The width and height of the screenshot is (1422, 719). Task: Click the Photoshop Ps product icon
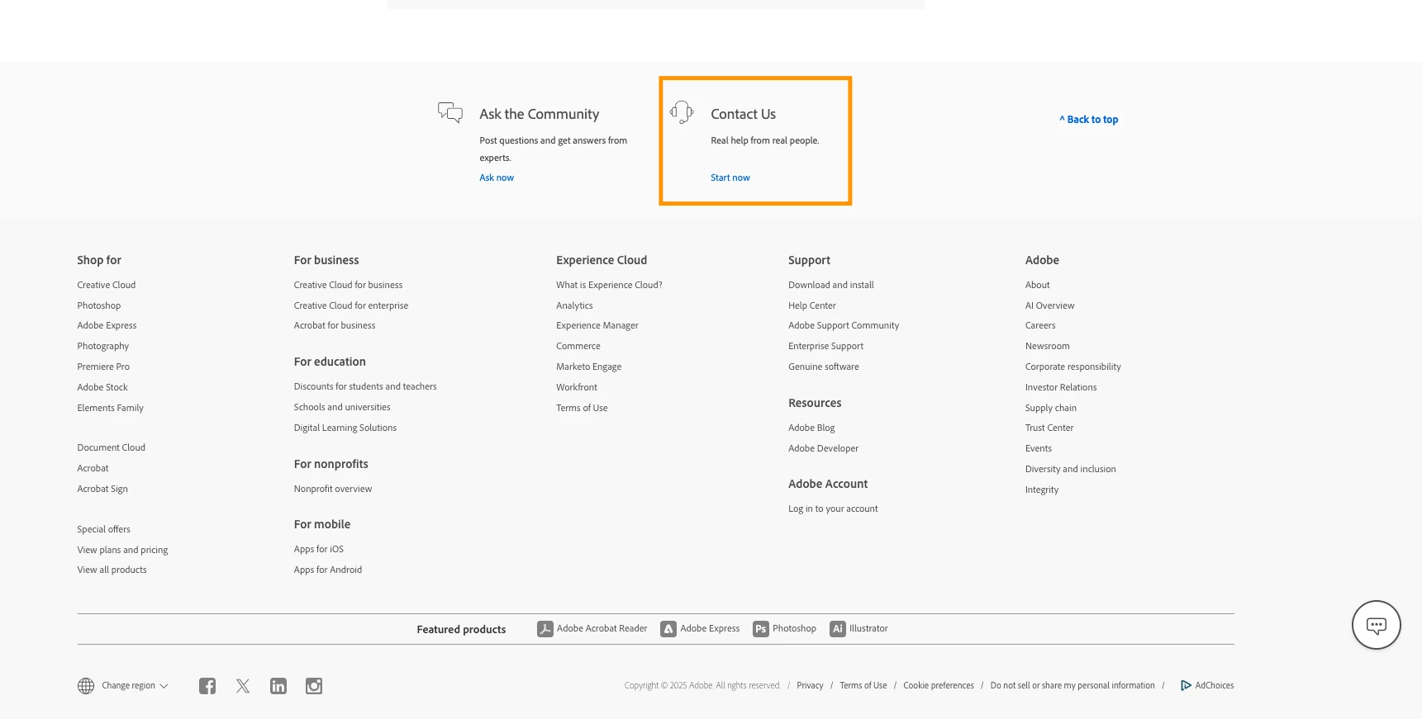(x=761, y=629)
